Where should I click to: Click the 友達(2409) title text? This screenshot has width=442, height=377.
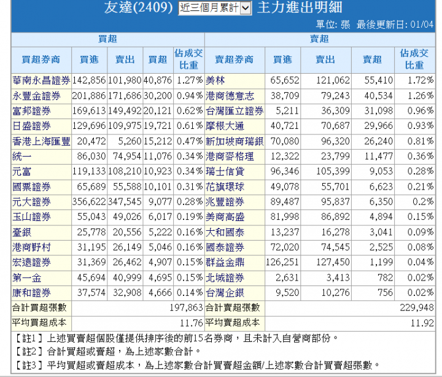[138, 7]
